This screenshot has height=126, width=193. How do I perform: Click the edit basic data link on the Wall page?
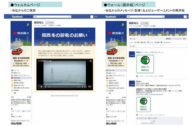149,26
